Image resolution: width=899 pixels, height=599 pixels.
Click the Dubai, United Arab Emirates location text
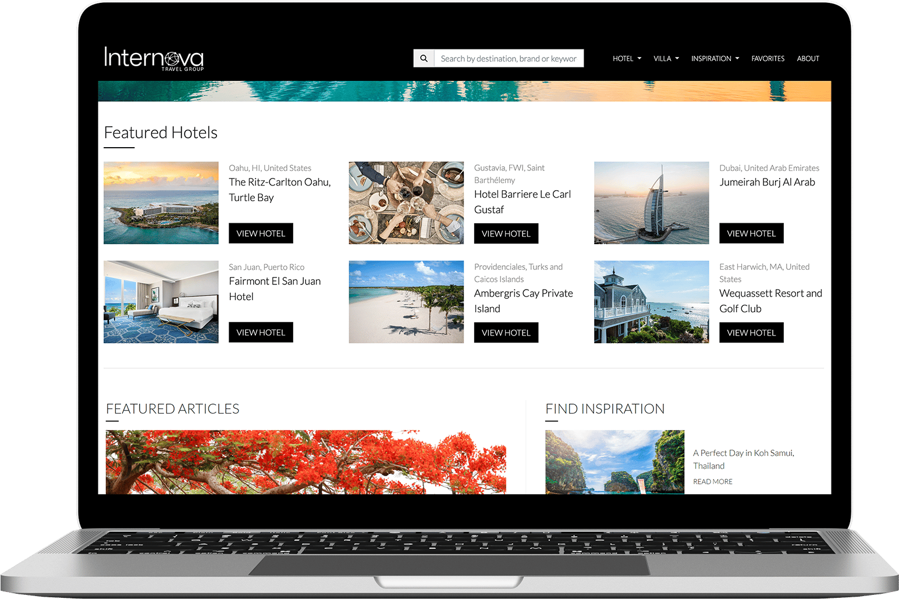pos(769,168)
